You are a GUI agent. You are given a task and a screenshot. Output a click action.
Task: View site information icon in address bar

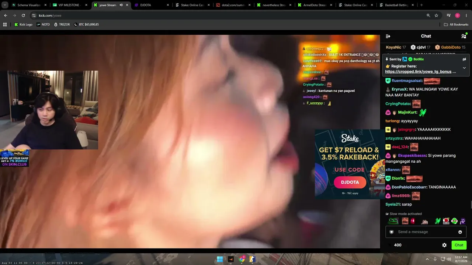(34, 15)
